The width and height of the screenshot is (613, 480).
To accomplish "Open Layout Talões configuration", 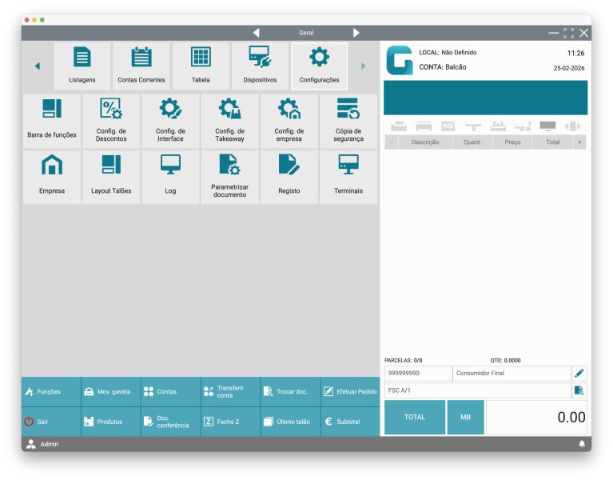I will click(x=111, y=177).
